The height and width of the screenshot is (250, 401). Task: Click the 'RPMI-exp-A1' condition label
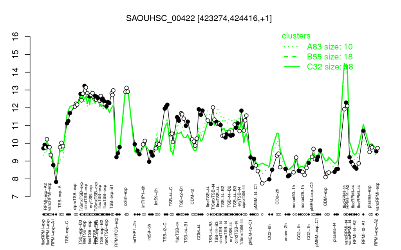coord(53,232)
